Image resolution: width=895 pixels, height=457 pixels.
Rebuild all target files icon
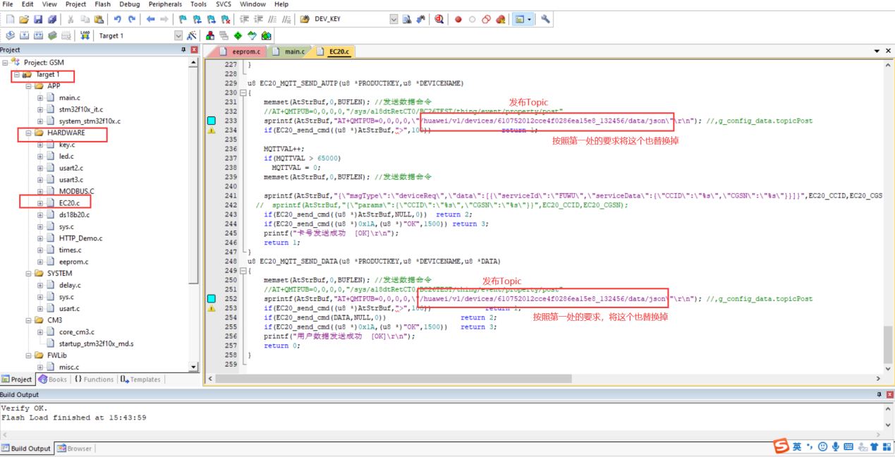tap(38, 35)
